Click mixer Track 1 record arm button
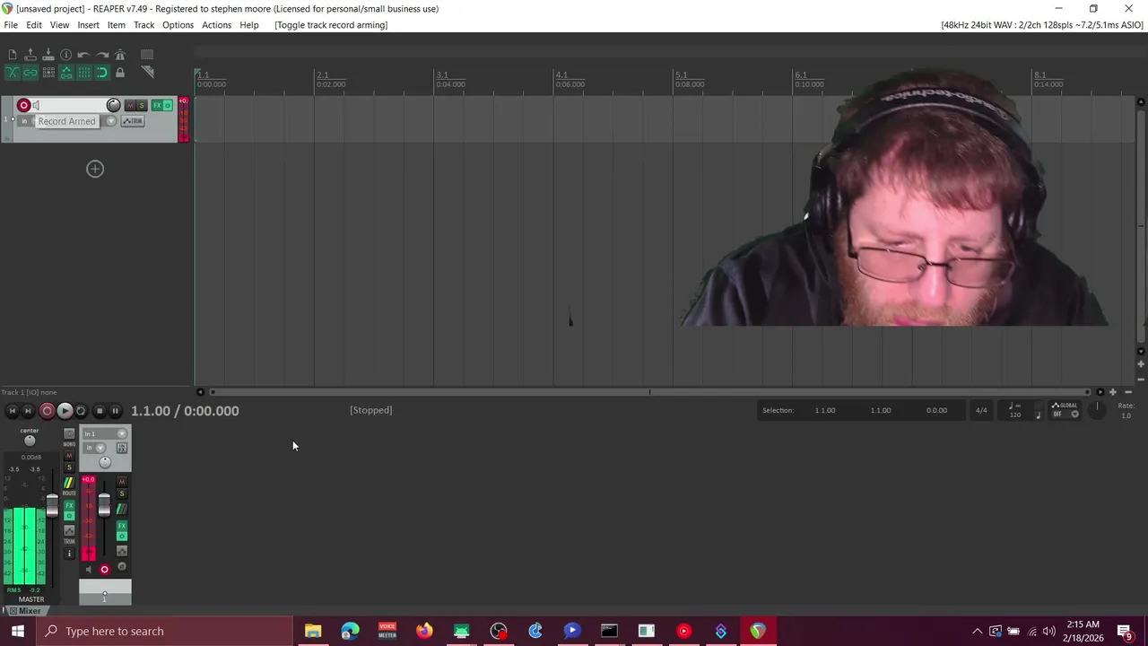The height and width of the screenshot is (646, 1148). pos(104,570)
